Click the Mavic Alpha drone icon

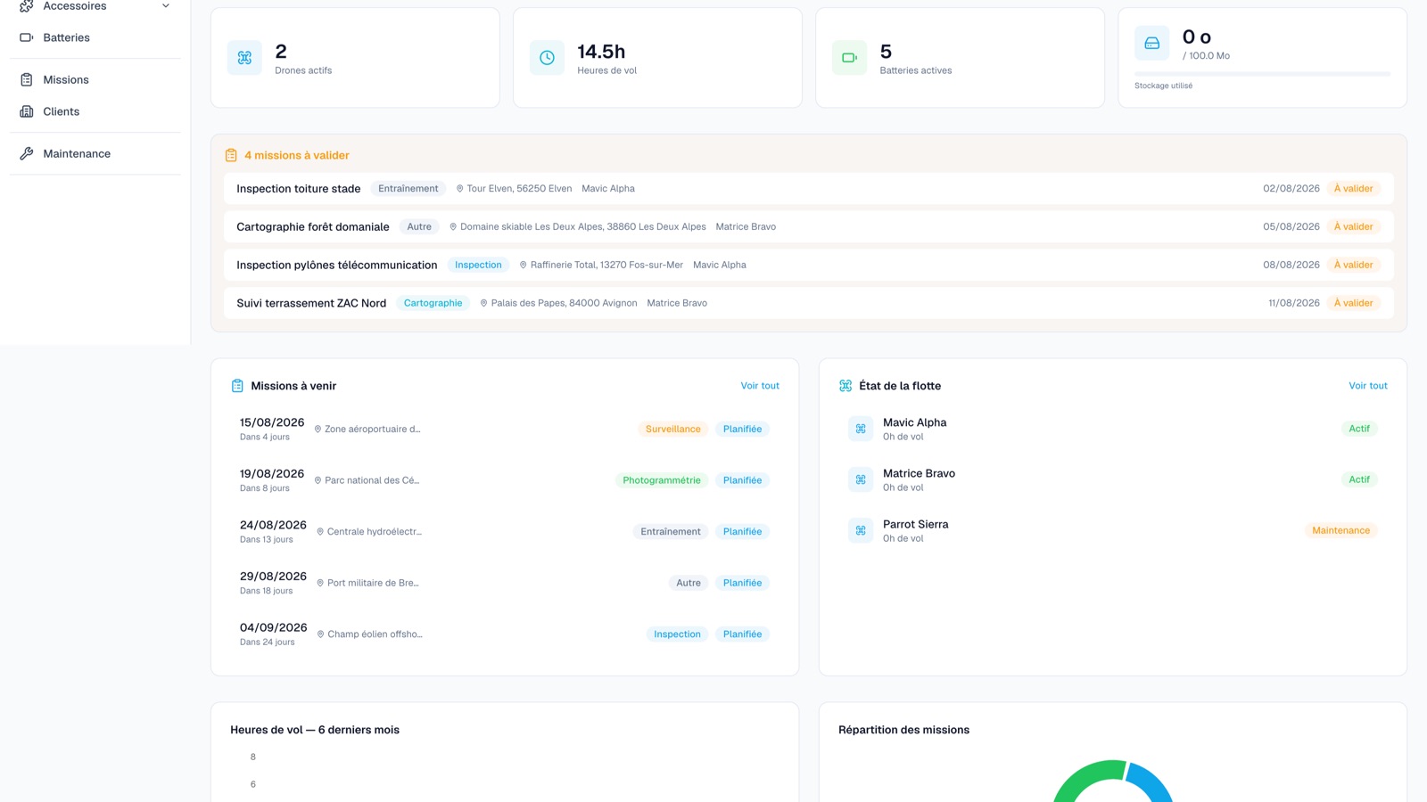(861, 429)
